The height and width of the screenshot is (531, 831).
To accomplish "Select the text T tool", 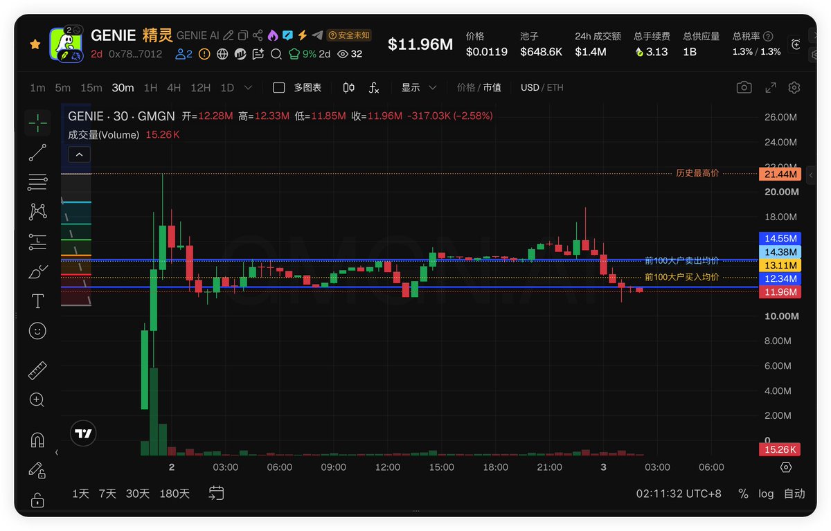I will tap(37, 301).
